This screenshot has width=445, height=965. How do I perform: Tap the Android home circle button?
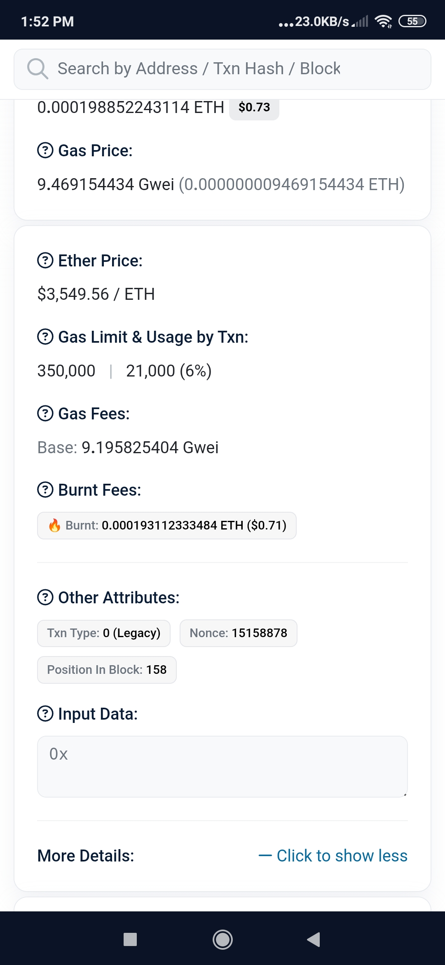click(x=222, y=940)
